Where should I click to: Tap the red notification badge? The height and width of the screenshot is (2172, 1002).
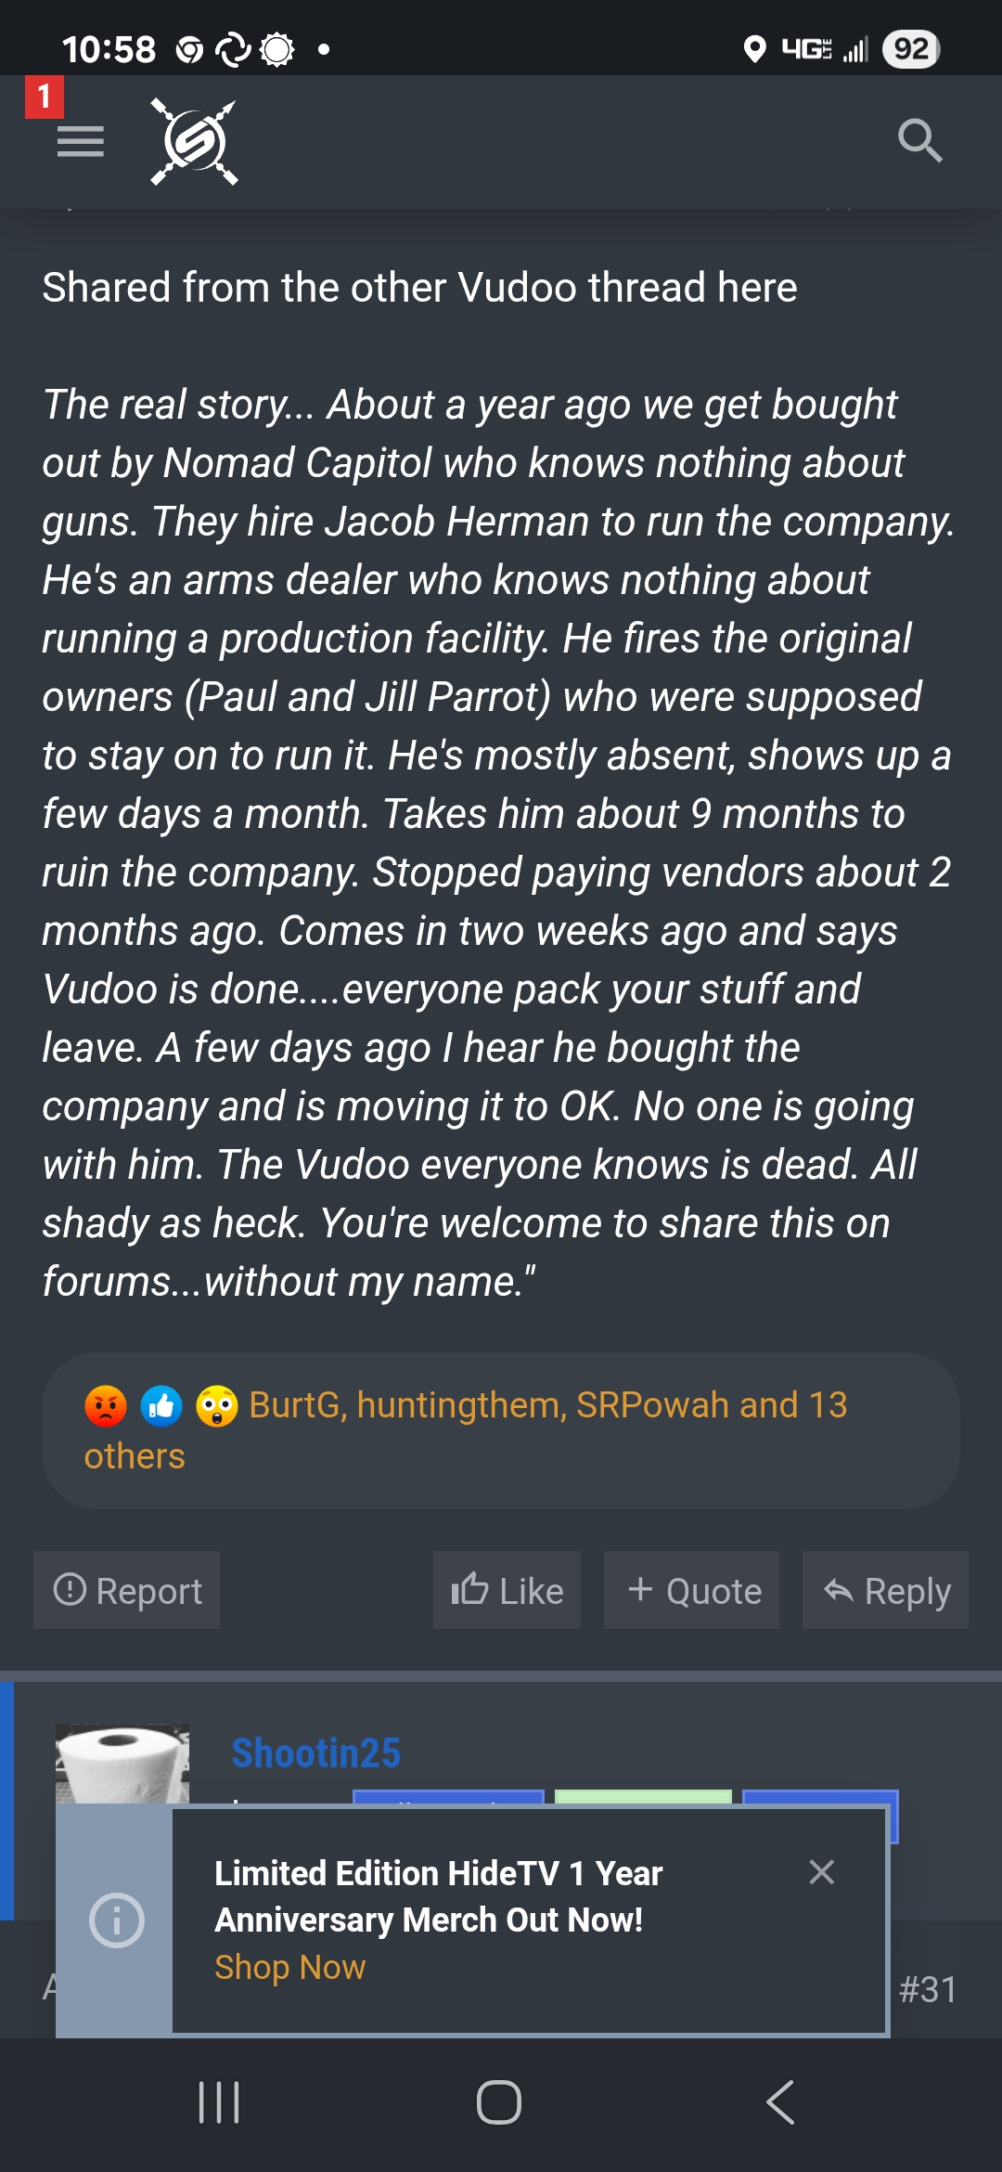[44, 97]
